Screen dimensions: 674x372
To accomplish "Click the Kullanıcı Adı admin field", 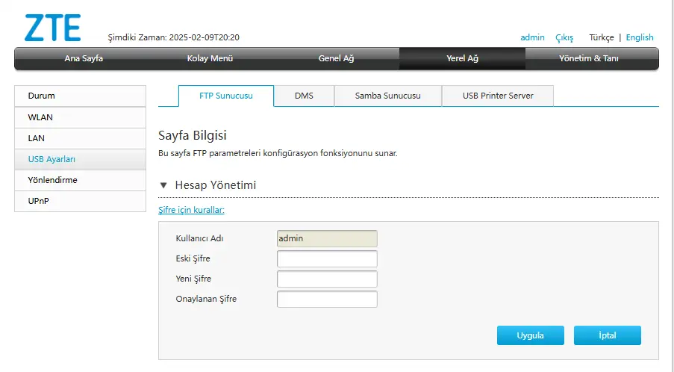I will [327, 239].
